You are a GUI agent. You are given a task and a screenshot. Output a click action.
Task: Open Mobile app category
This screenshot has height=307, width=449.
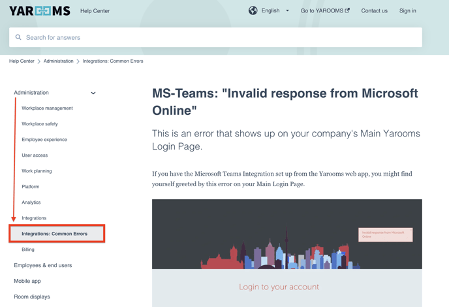tap(27, 282)
